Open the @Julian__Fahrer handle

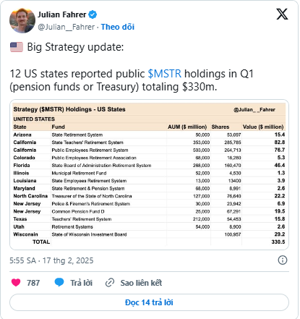[66, 27]
